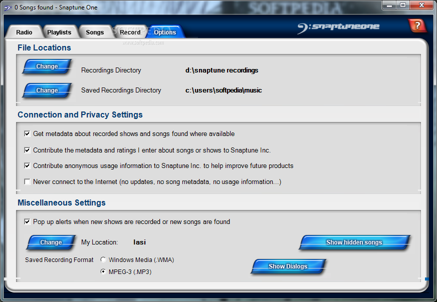The image size is (437, 302).
Task: Change the Saved Recordings Directory
Action: click(x=47, y=90)
